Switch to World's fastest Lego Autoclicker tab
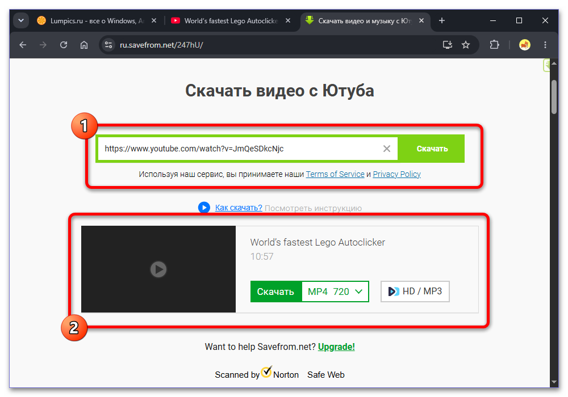 pos(231,20)
